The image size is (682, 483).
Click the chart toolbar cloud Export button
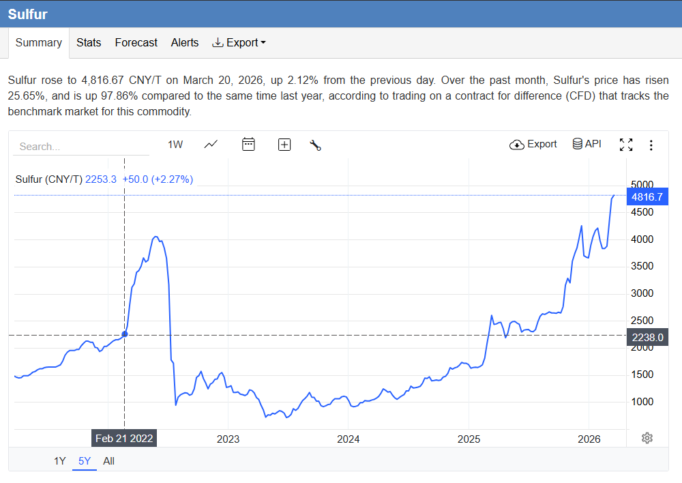533,145
